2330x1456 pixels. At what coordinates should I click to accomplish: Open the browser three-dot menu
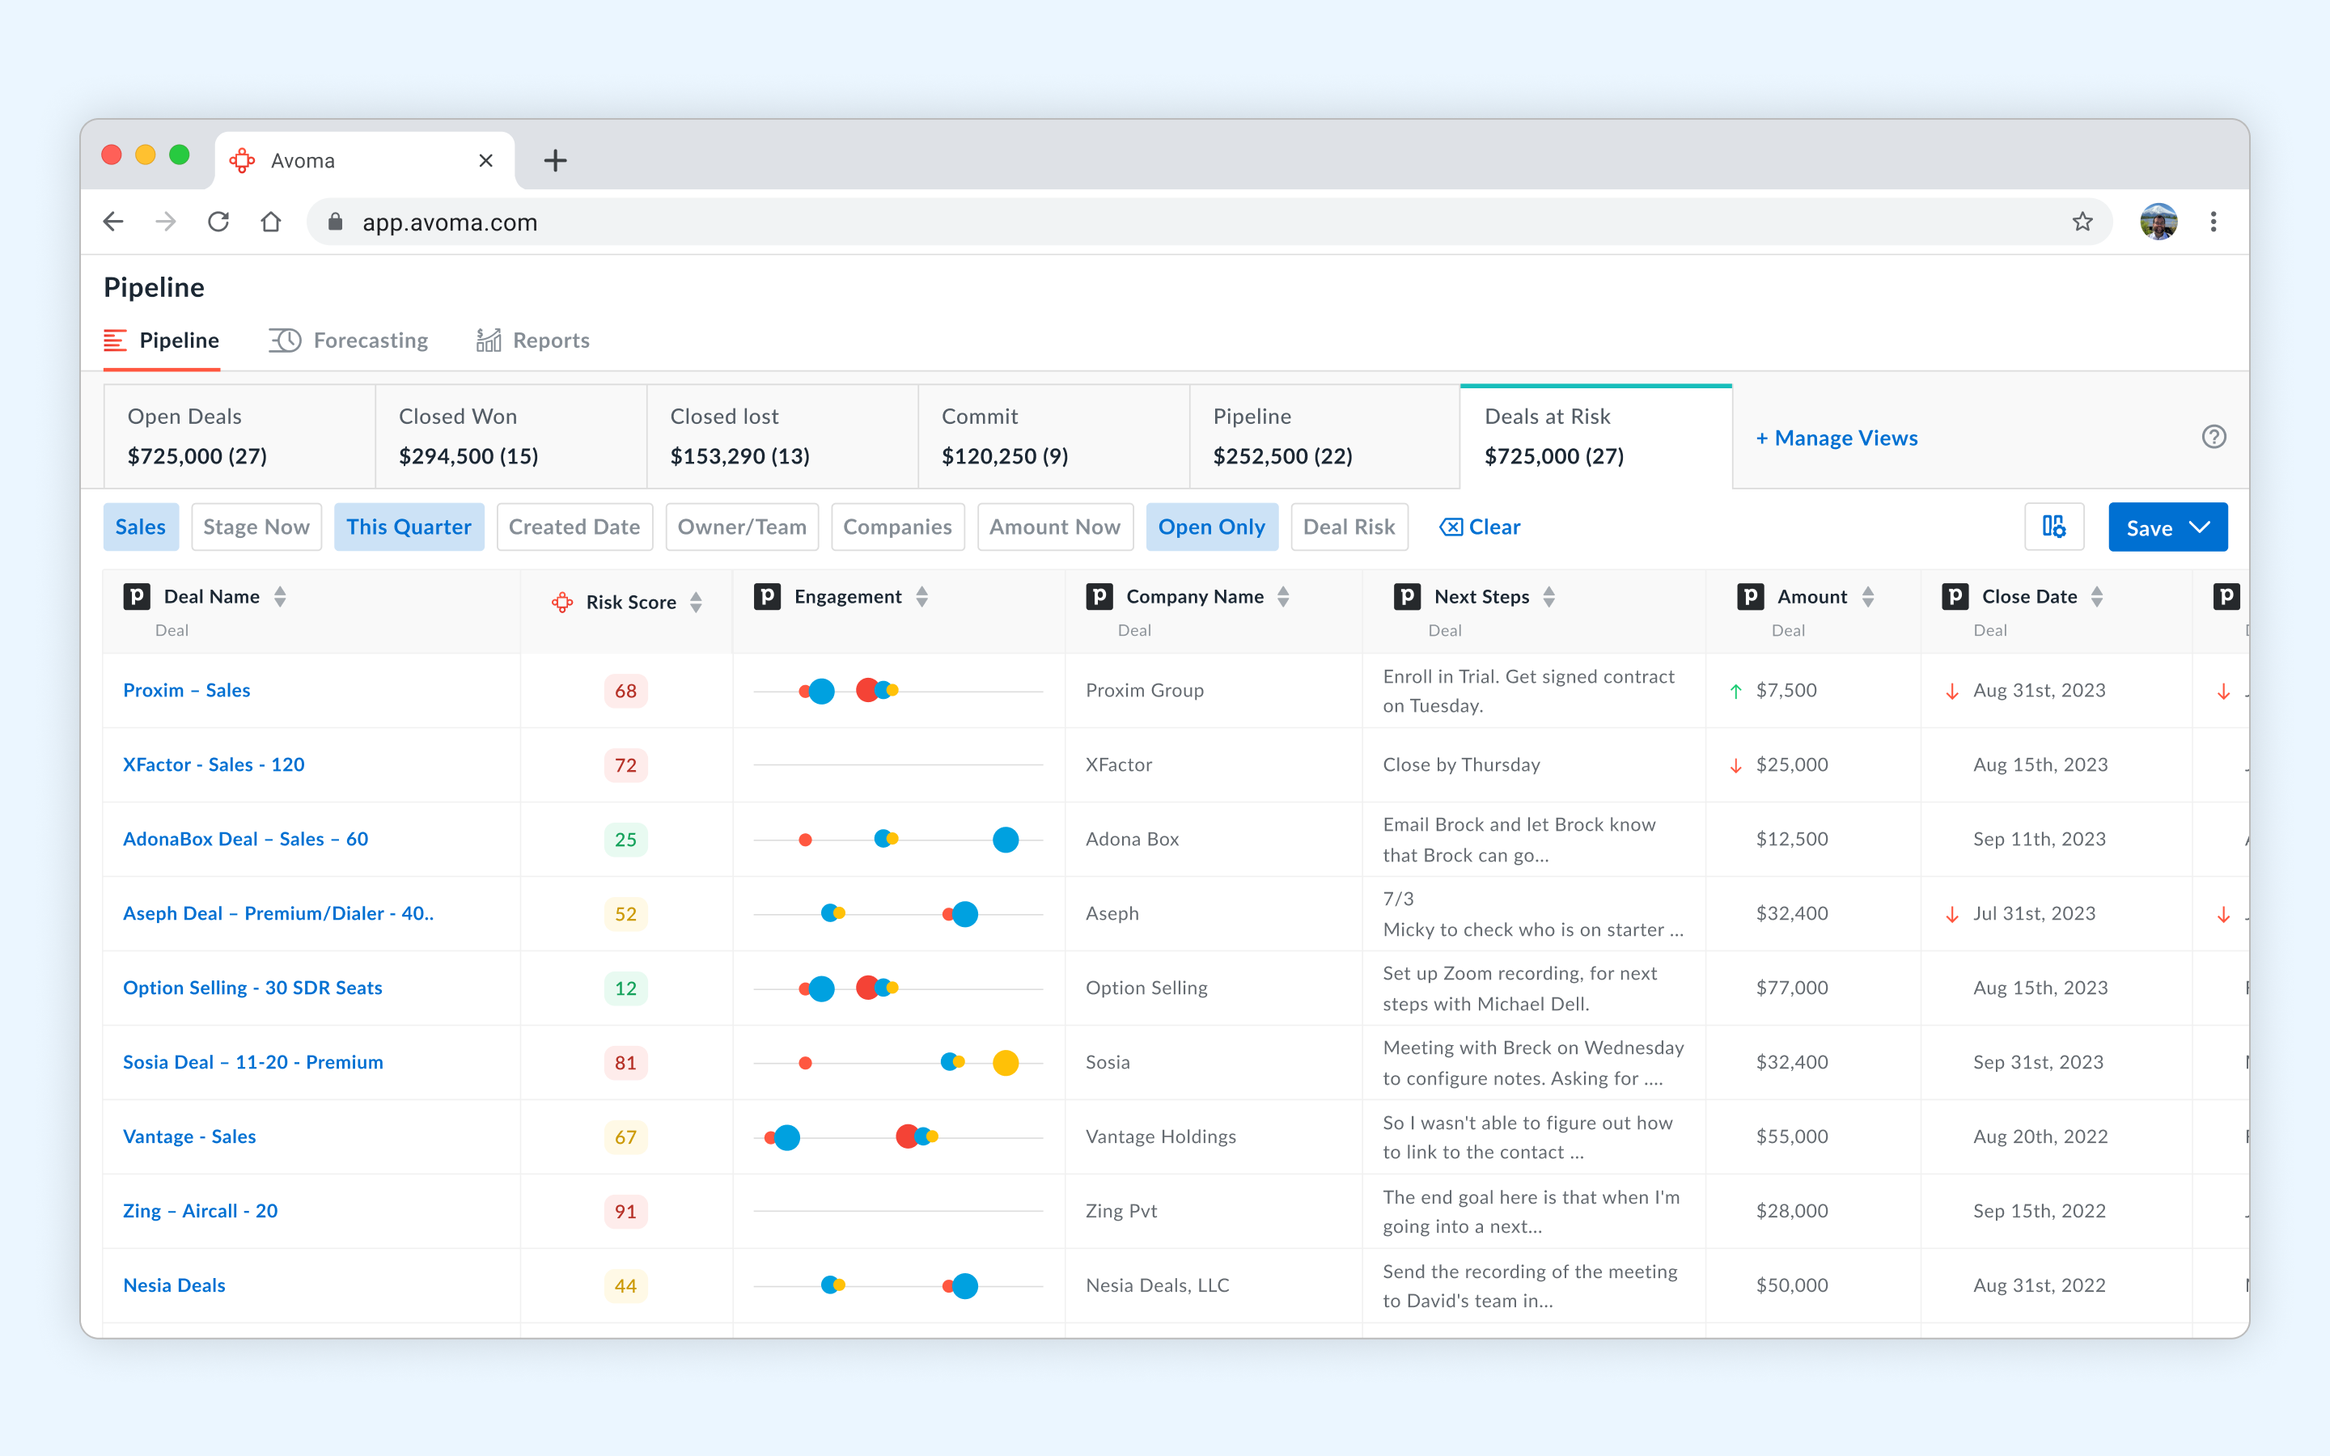click(2213, 222)
